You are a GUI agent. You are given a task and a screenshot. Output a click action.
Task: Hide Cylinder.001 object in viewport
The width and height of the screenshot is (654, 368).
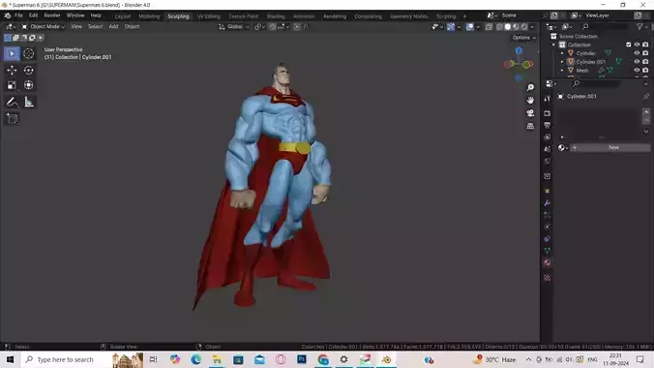pos(637,61)
